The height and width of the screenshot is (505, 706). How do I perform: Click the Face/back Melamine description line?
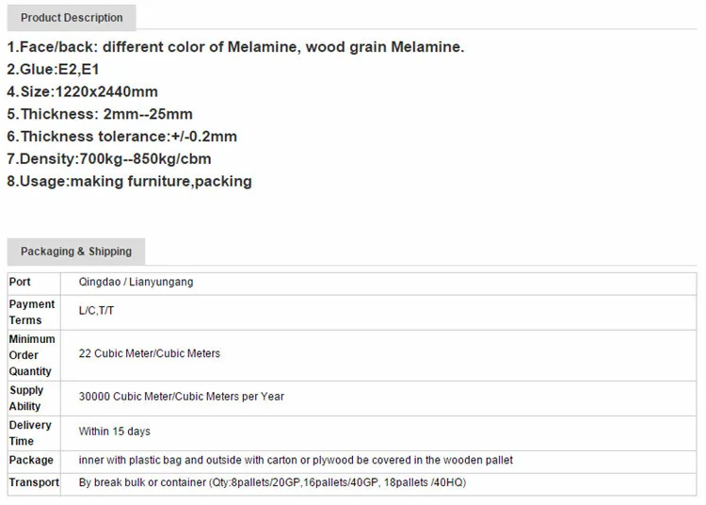(235, 47)
